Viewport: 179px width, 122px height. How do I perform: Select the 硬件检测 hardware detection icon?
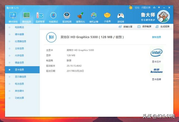point(27,17)
